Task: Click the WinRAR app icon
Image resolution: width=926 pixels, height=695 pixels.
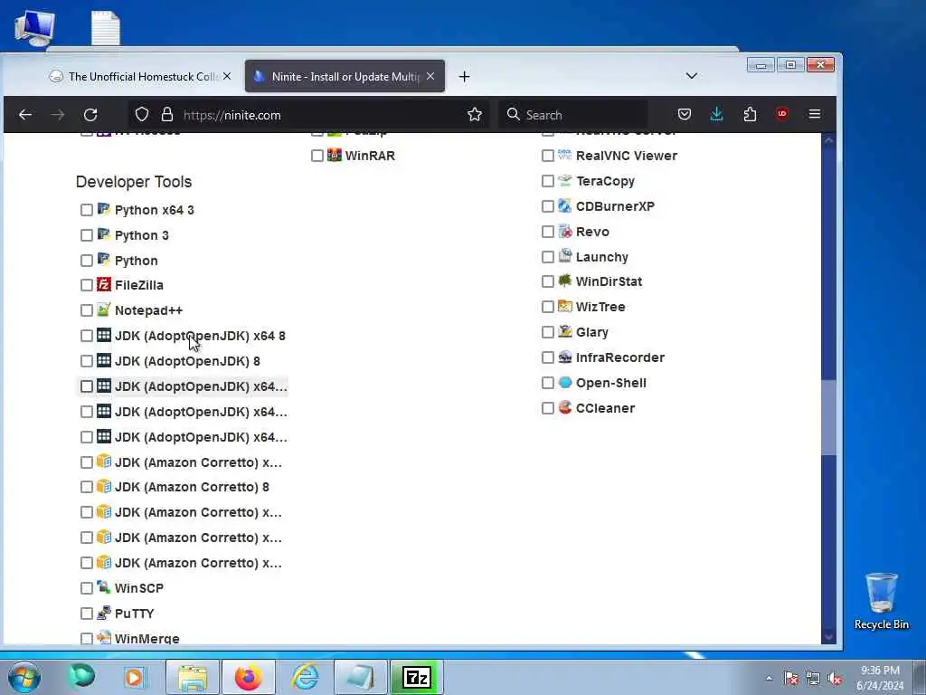Action: (x=335, y=156)
